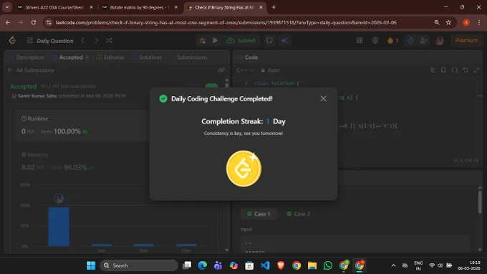
Task: Click the Premium button
Action: [466, 40]
